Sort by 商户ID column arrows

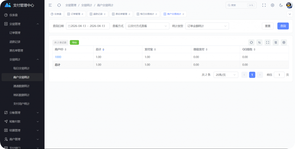pos(65,49)
